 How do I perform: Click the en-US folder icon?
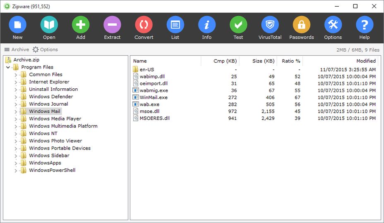(136, 69)
